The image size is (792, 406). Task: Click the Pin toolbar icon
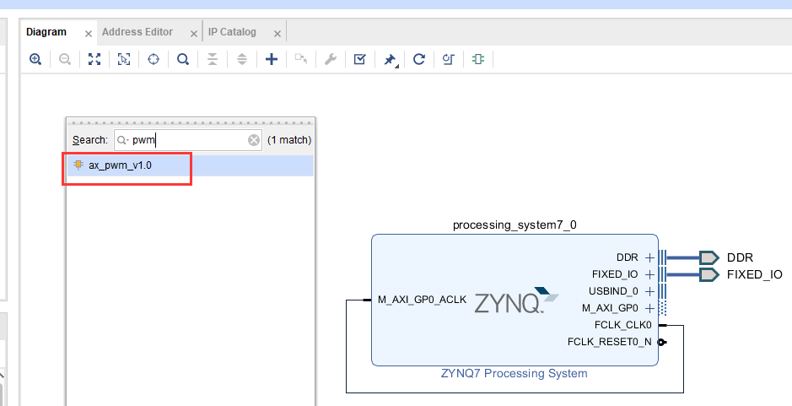pyautogui.click(x=390, y=60)
